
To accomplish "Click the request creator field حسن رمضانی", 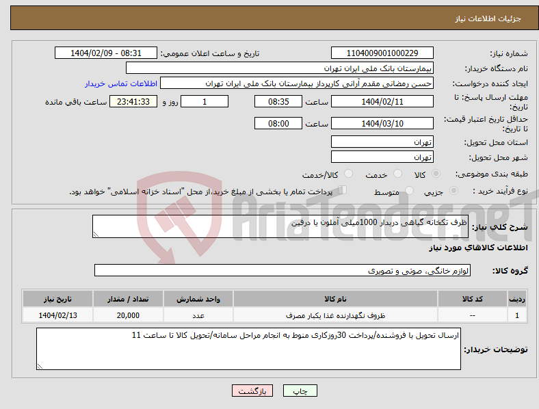I will (297, 83).
